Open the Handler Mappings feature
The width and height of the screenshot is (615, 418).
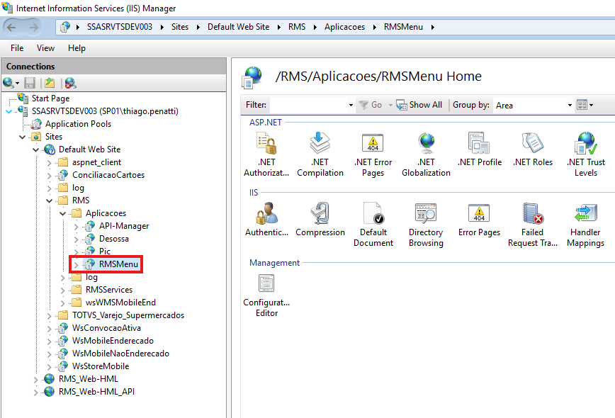(x=585, y=225)
